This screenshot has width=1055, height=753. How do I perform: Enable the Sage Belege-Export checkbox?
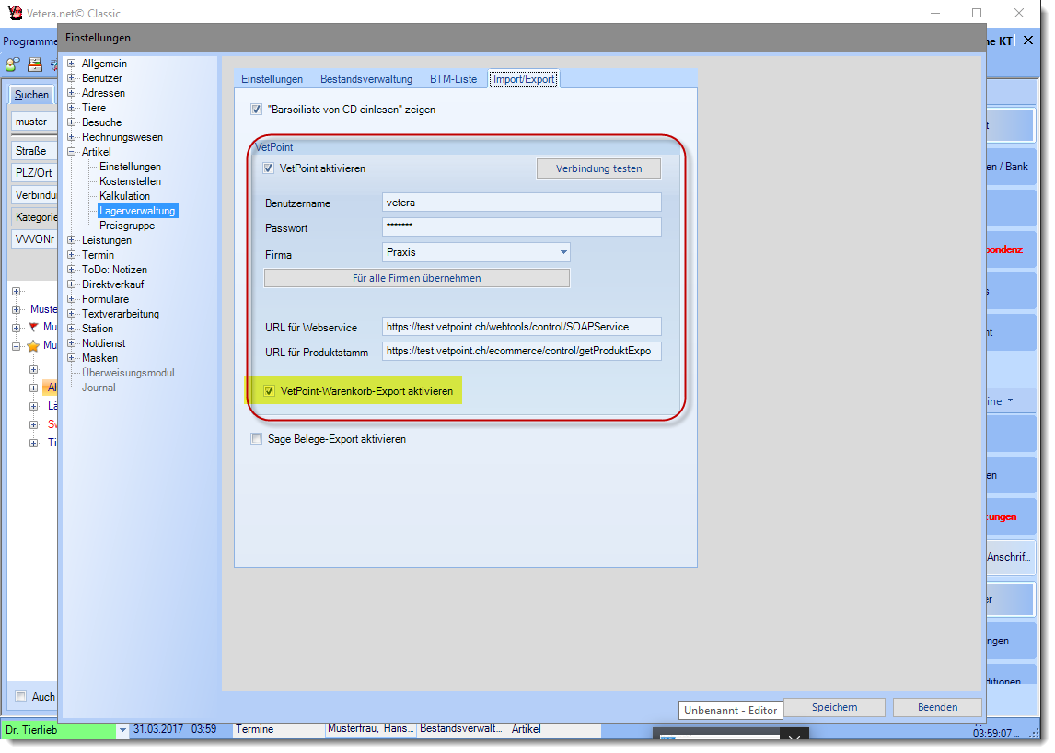(257, 440)
